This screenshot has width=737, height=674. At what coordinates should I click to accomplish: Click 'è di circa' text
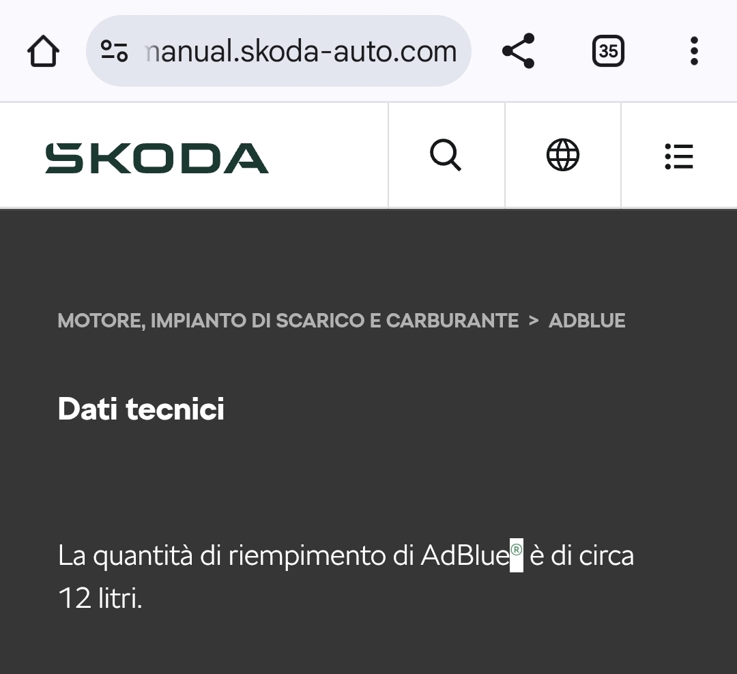click(582, 555)
